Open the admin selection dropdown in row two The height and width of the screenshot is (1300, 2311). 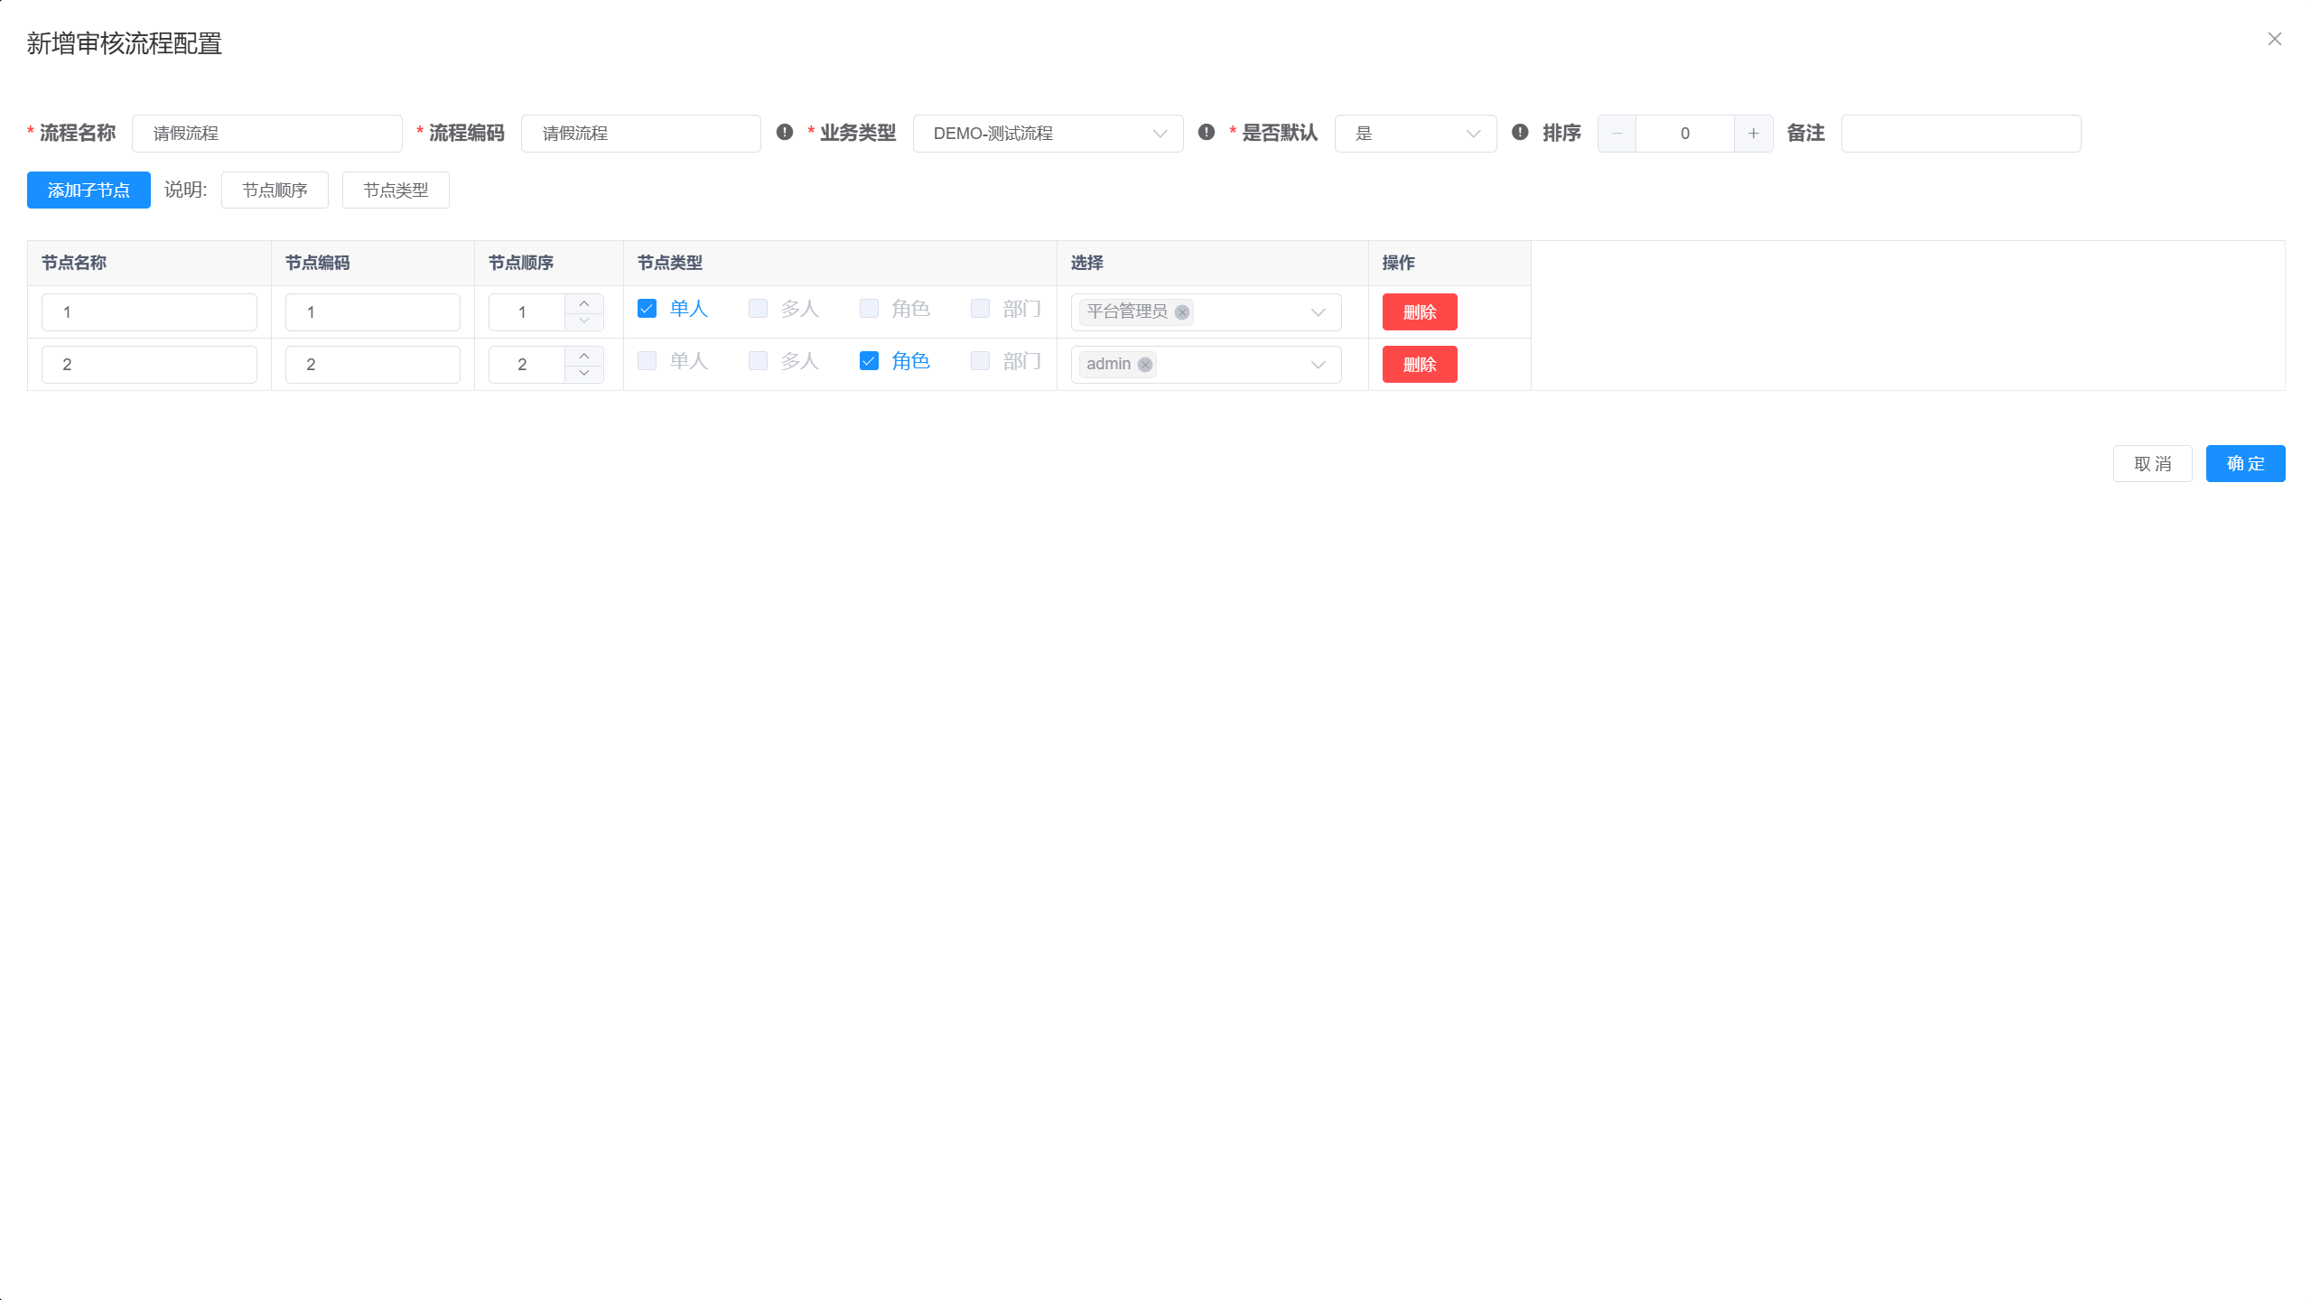tap(1318, 365)
